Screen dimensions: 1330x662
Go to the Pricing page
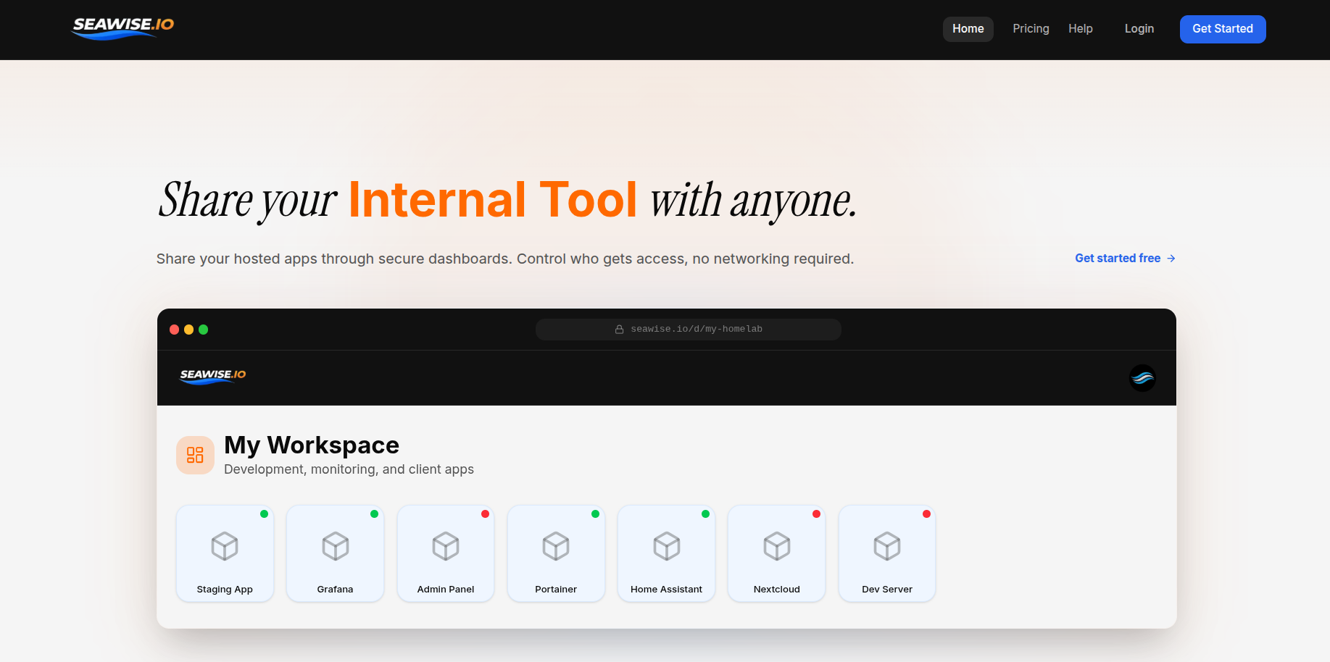[x=1031, y=29]
